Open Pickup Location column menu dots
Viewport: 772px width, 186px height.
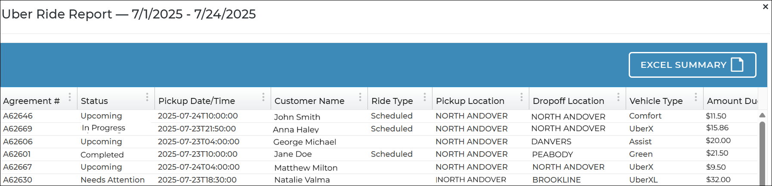[x=522, y=98]
